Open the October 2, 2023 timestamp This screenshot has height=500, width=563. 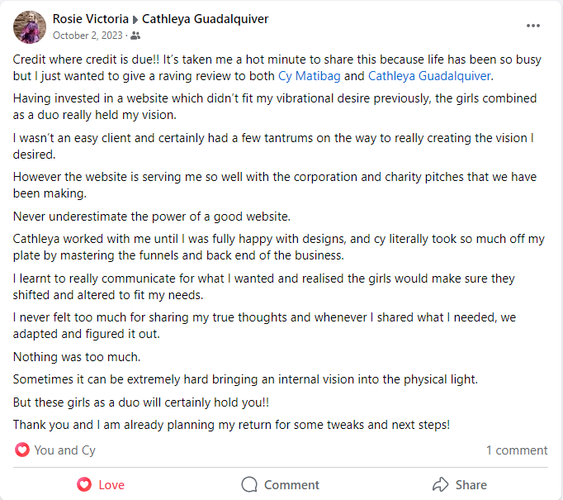(x=87, y=36)
